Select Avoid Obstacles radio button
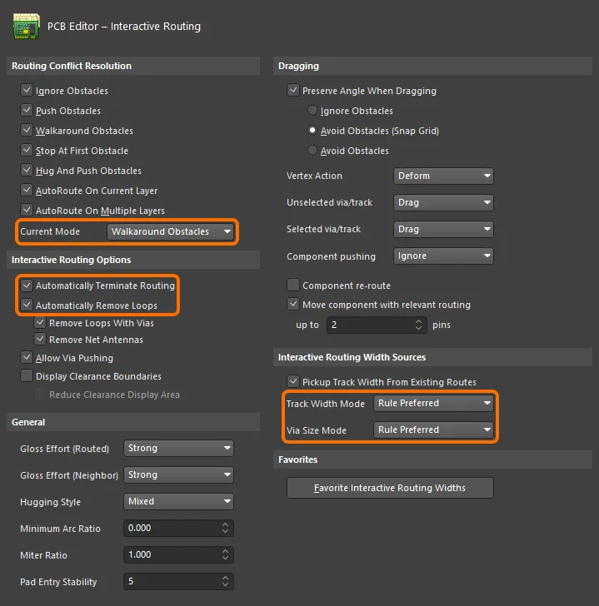The height and width of the screenshot is (606, 599). click(x=312, y=151)
